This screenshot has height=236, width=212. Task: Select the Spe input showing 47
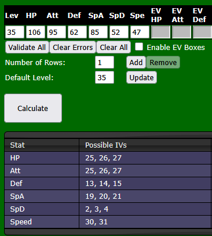tap(140, 32)
